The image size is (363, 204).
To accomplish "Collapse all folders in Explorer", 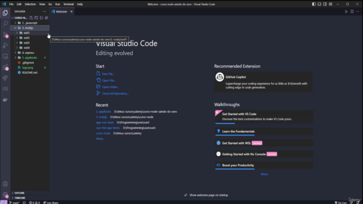I will pos(47,18).
